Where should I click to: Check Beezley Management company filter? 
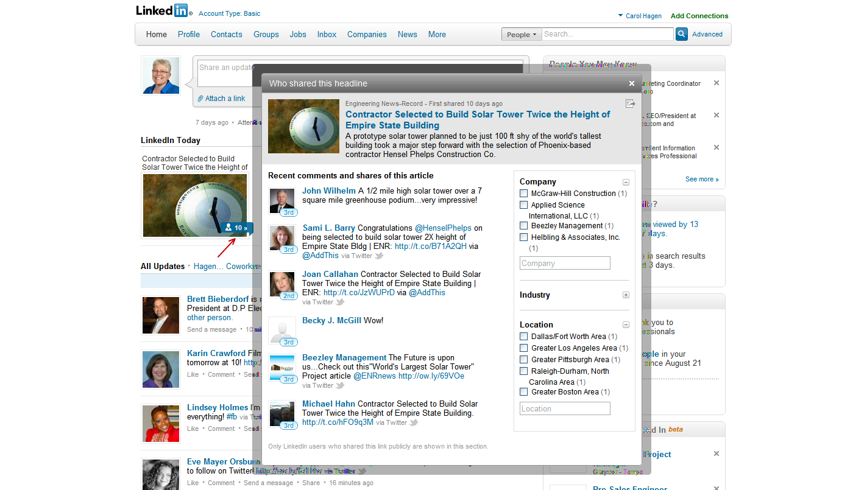(523, 226)
